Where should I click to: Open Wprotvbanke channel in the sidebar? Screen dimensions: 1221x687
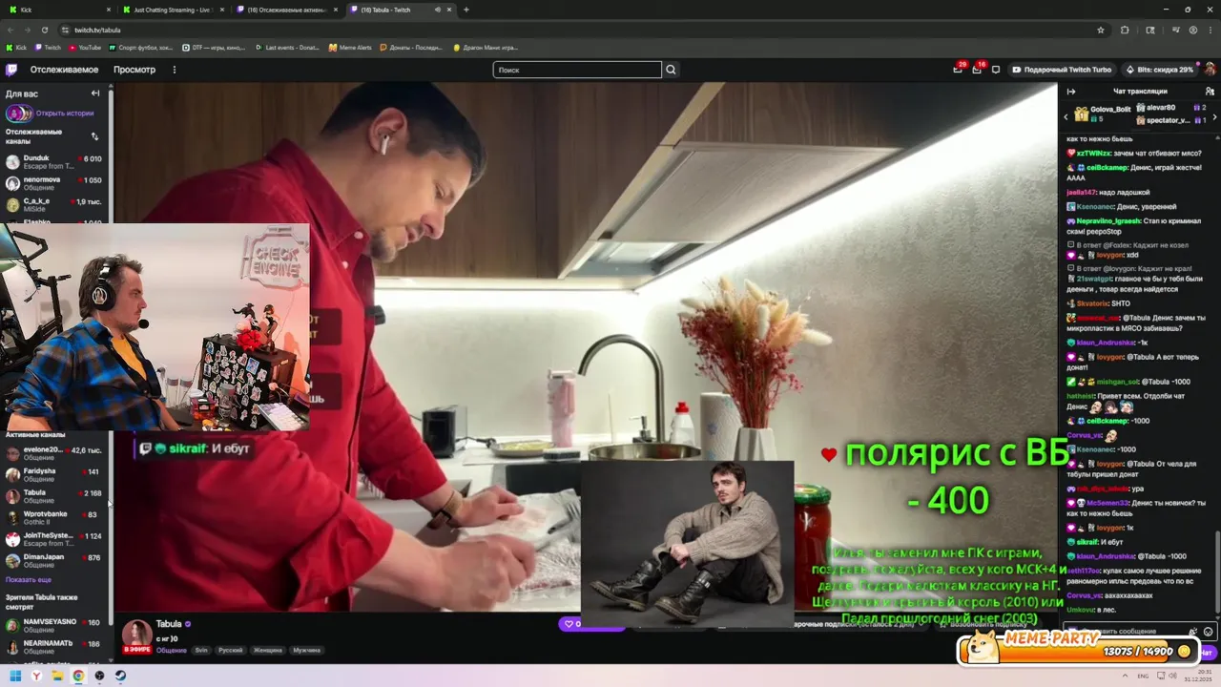pos(54,518)
